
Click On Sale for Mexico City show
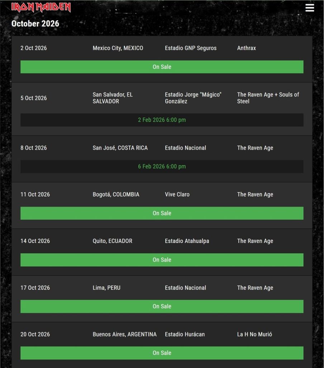tap(162, 67)
